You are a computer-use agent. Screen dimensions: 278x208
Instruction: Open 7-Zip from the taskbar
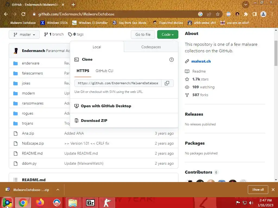point(90,203)
